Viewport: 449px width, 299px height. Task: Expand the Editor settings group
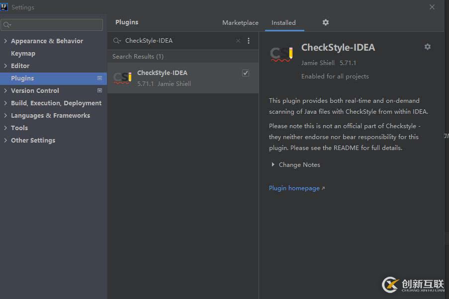point(5,66)
